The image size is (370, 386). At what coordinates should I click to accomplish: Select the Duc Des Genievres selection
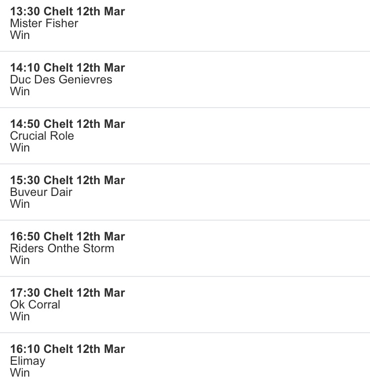[61, 79]
